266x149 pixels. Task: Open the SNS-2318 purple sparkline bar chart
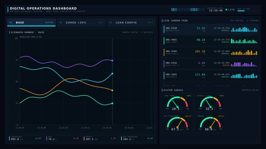pos(244,64)
